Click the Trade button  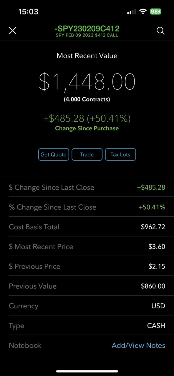(x=87, y=155)
